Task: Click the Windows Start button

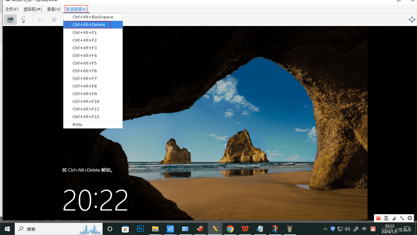Action: click(x=7, y=229)
